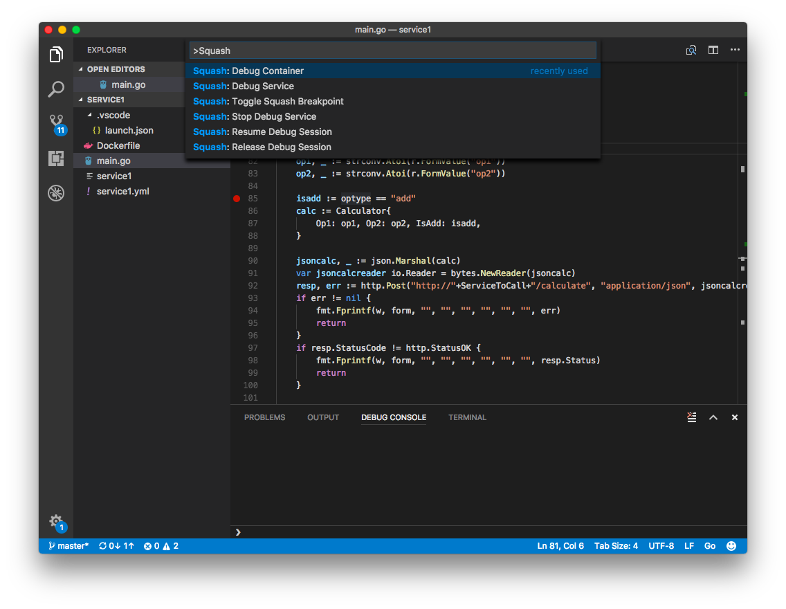Clear the debug console output icon
Screen dimensions: 786x609
pyautogui.click(x=692, y=417)
